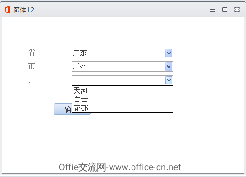The width and height of the screenshot is (246, 177).
Task: Click the 市 label
Action: click(x=32, y=66)
